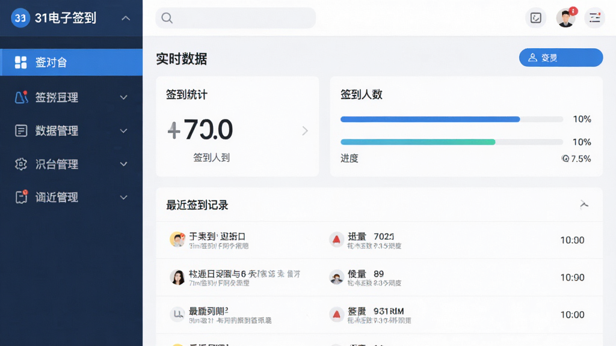Click the upper 10% label beside the blue progress bar
The image size is (616, 346).
582,120
